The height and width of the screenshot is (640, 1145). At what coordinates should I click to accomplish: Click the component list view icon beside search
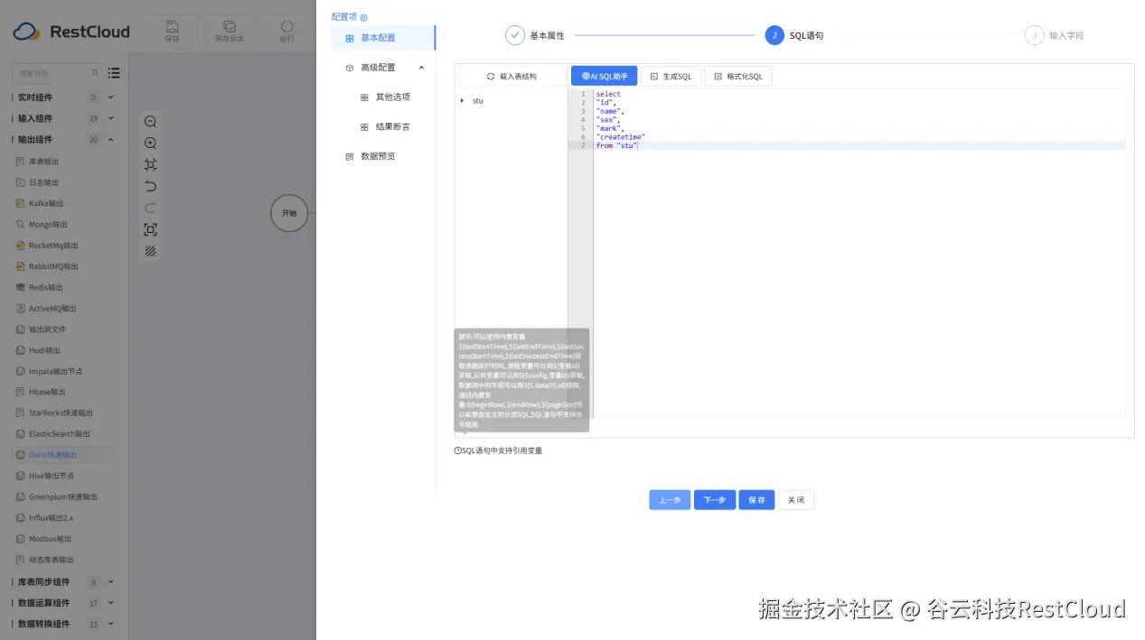click(x=113, y=72)
